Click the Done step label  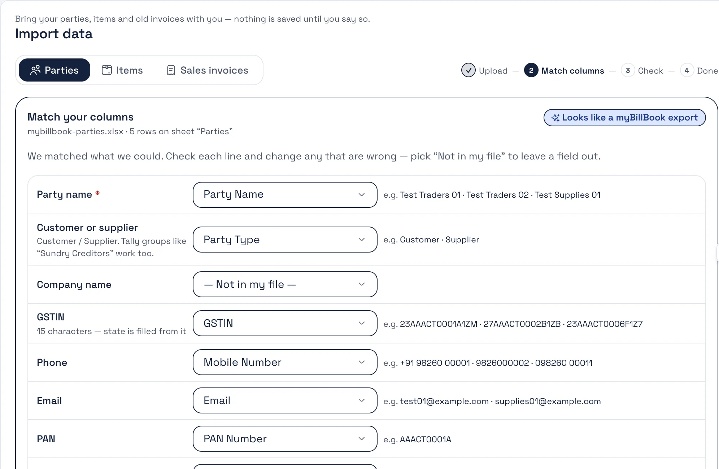click(707, 71)
